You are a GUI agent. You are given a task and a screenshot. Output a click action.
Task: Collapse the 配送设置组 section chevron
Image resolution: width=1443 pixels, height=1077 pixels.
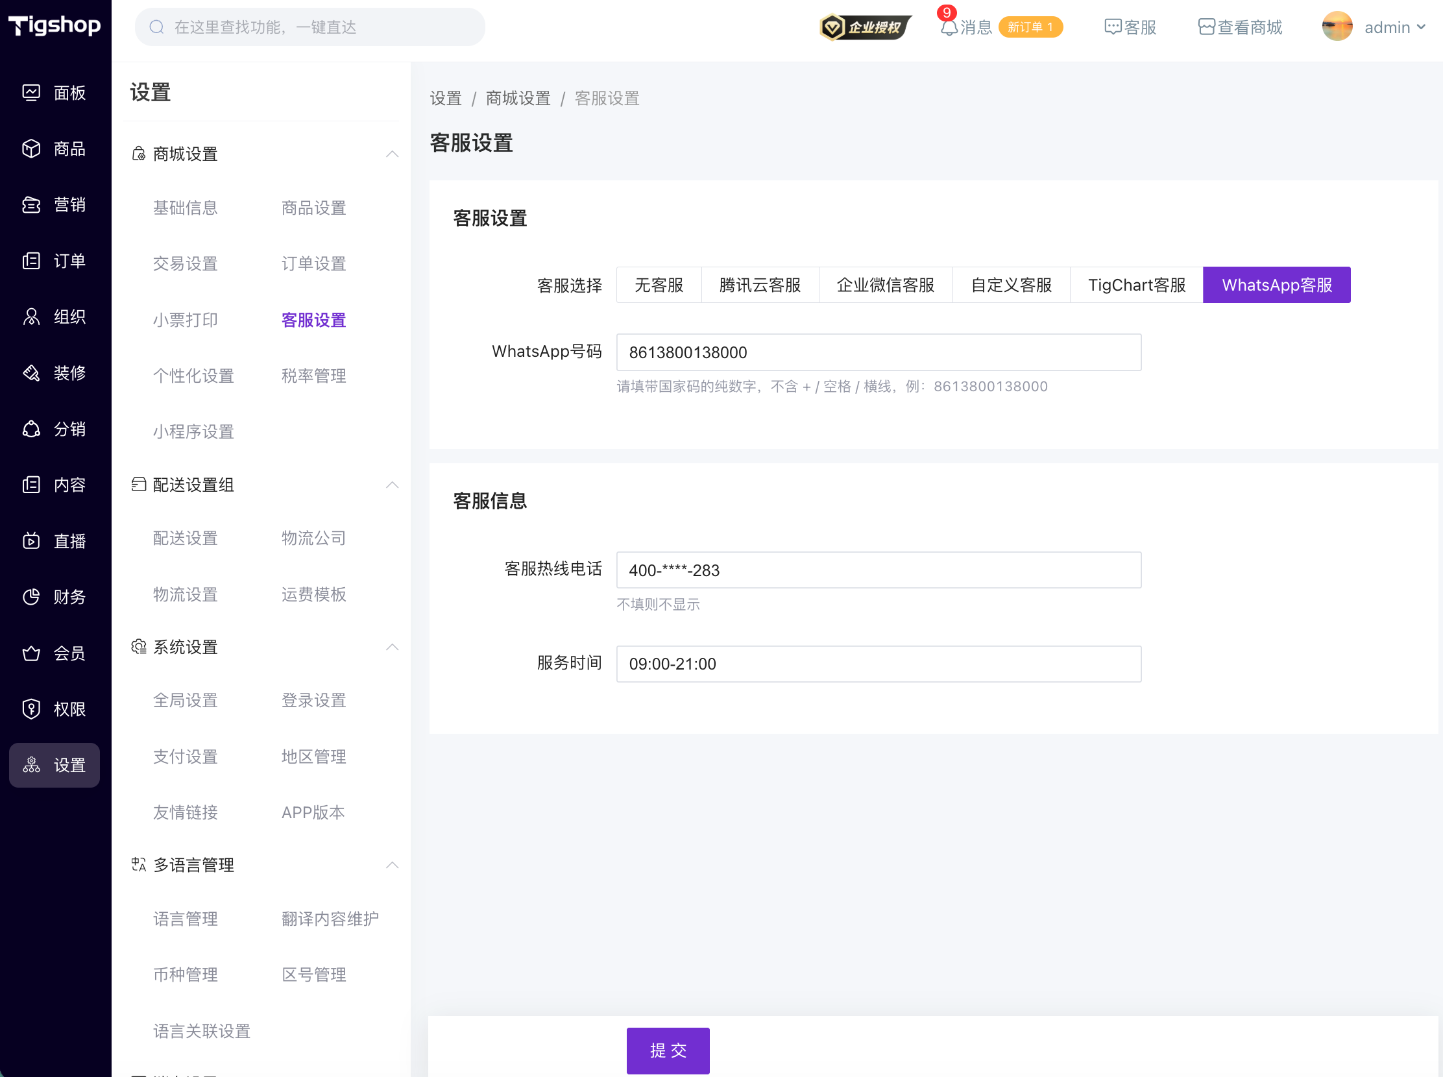point(392,485)
